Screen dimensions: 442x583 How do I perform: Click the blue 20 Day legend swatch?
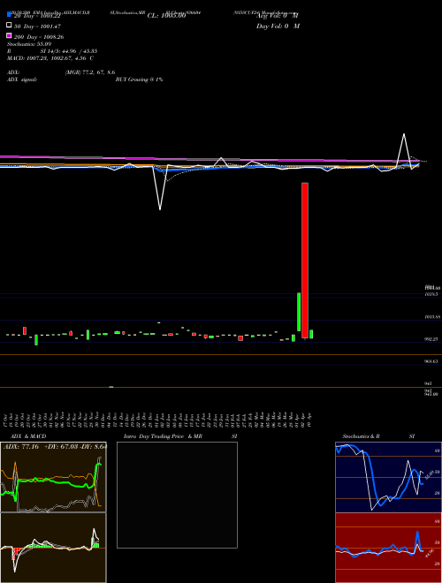coord(9,14)
